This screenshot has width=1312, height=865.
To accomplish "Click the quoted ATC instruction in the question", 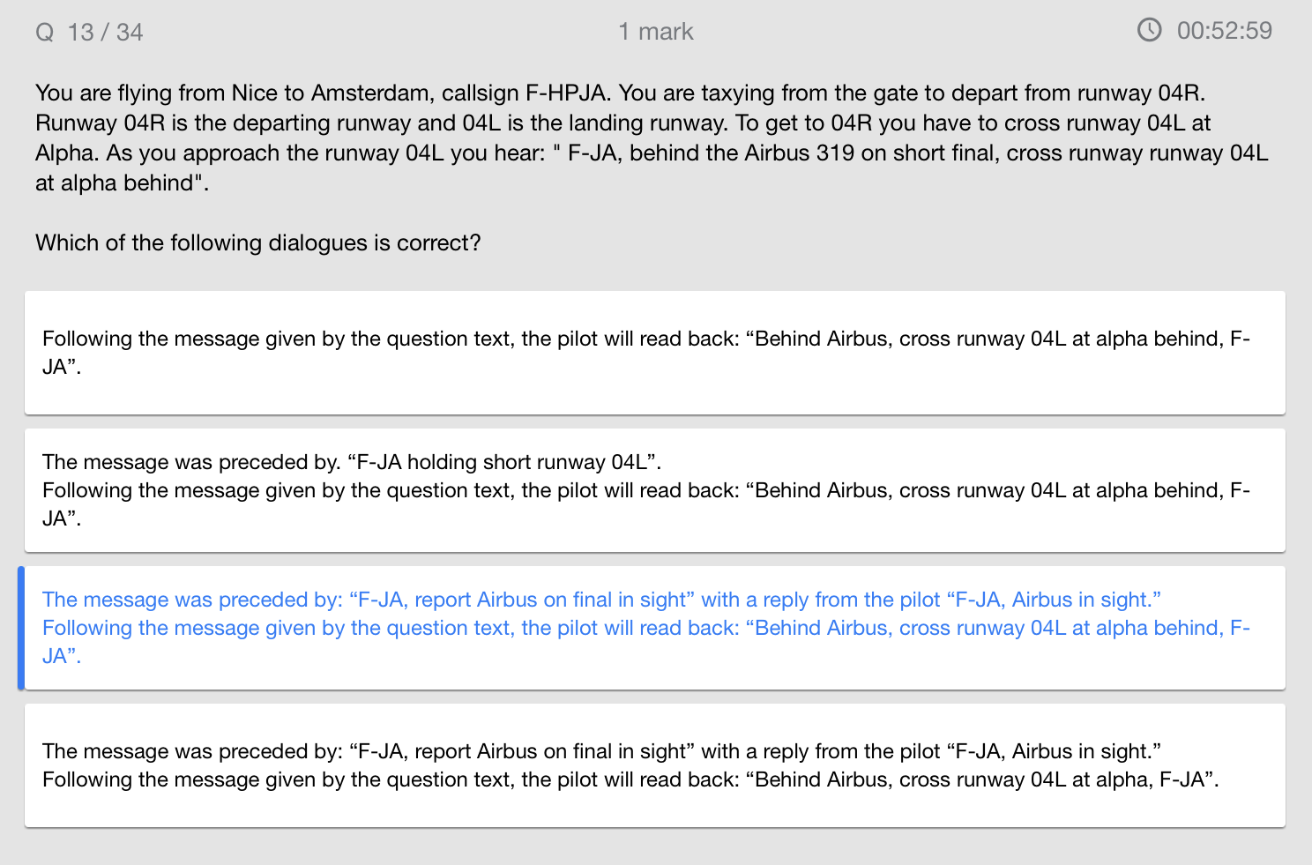I will (917, 153).
